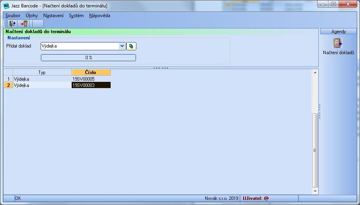Click the Nastavení group label
The image size is (360, 205).
tap(19, 38)
